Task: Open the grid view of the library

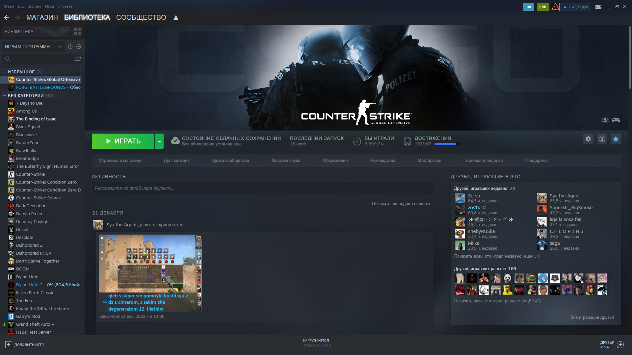Action: click(77, 32)
